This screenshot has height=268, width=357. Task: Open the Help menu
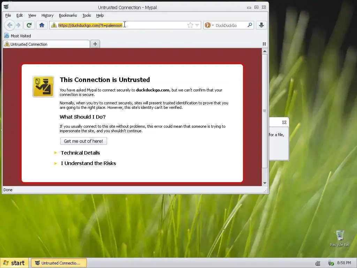point(100,15)
